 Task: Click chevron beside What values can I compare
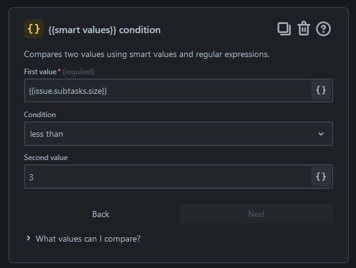(28, 238)
